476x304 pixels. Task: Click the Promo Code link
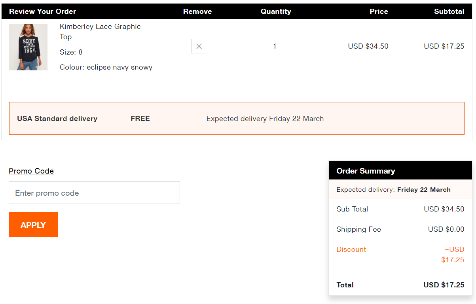(31, 171)
